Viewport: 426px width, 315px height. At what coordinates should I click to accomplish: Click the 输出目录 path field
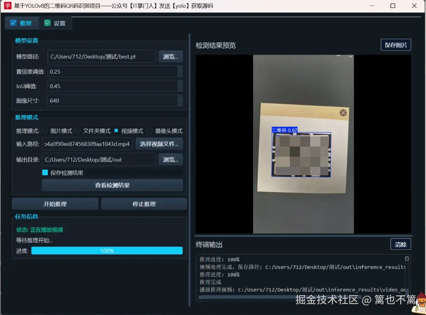98,159
